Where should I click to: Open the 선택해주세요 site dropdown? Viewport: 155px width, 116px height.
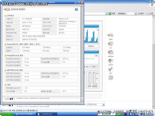(95, 105)
